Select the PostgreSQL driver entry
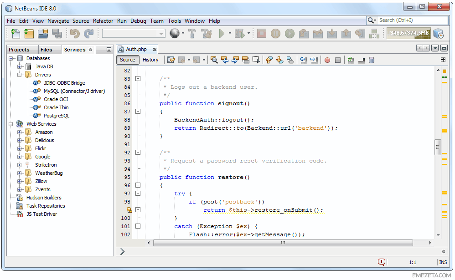The width and height of the screenshot is (455, 280). pyautogui.click(x=57, y=116)
